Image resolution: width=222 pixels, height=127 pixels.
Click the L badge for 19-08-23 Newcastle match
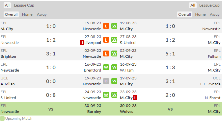click(x=106, y=26)
